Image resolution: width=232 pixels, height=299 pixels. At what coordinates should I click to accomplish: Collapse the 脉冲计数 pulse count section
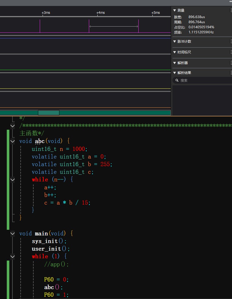click(174, 42)
